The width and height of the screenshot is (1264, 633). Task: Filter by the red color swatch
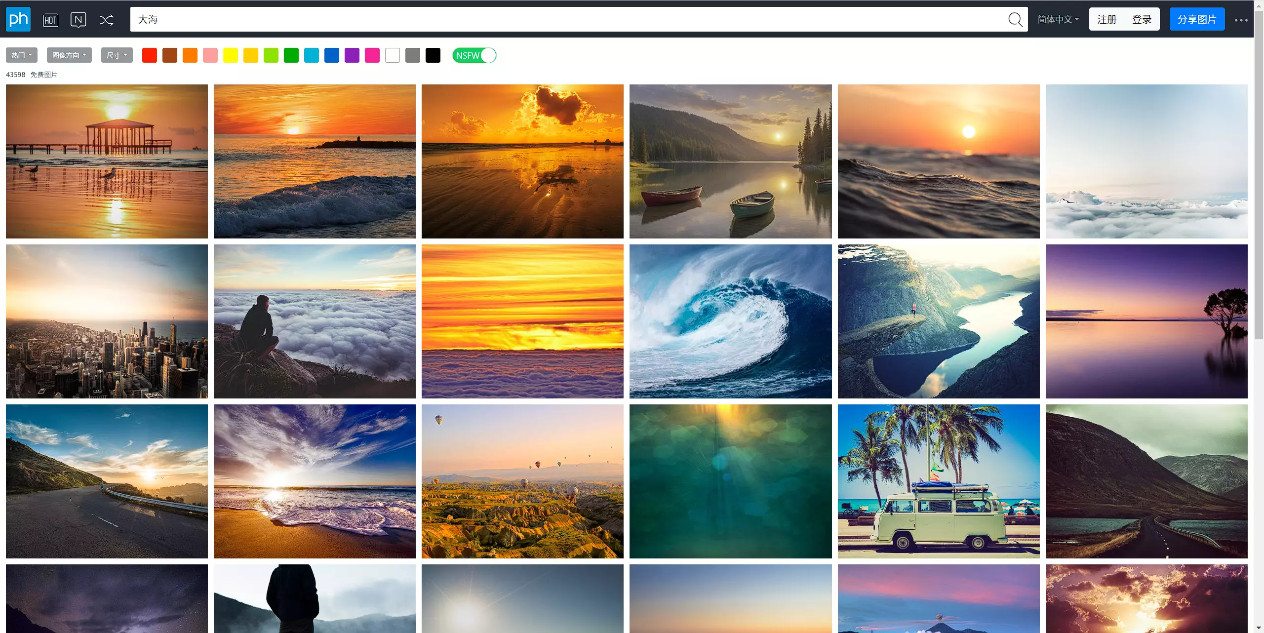150,55
